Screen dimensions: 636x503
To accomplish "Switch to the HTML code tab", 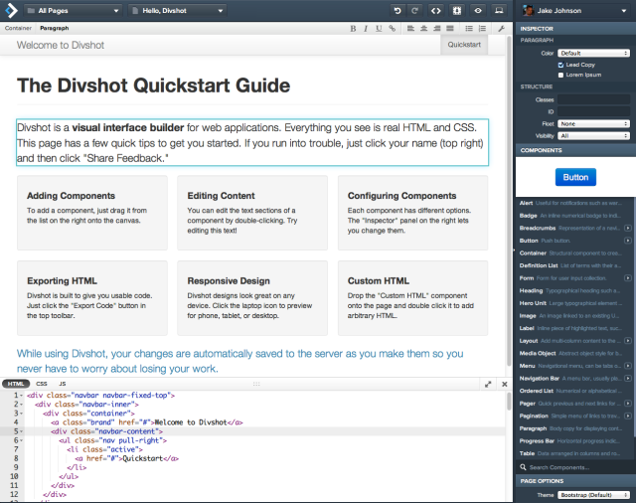I will (16, 384).
